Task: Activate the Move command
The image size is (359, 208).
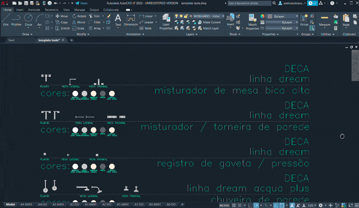Action: pos(62,16)
